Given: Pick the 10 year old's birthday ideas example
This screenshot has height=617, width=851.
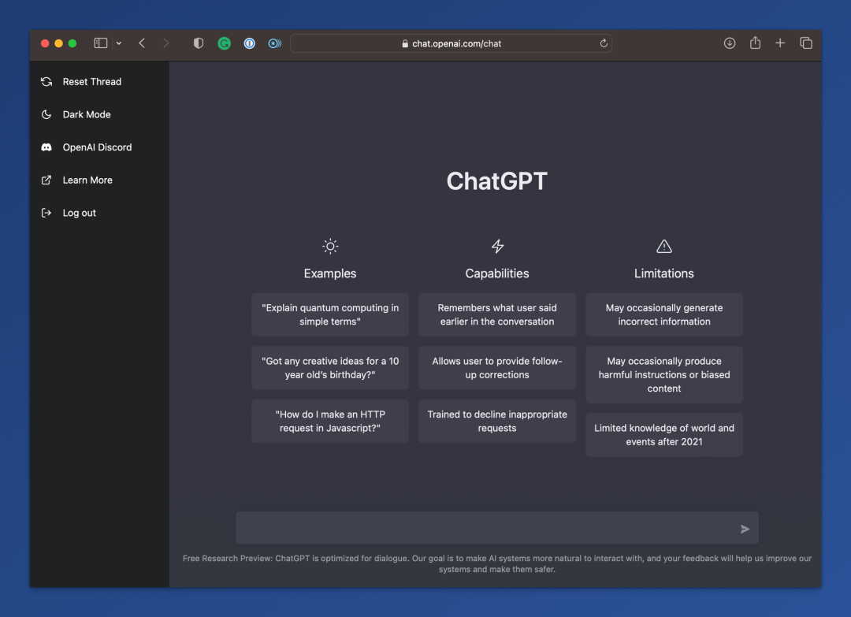Looking at the screenshot, I should [x=330, y=368].
